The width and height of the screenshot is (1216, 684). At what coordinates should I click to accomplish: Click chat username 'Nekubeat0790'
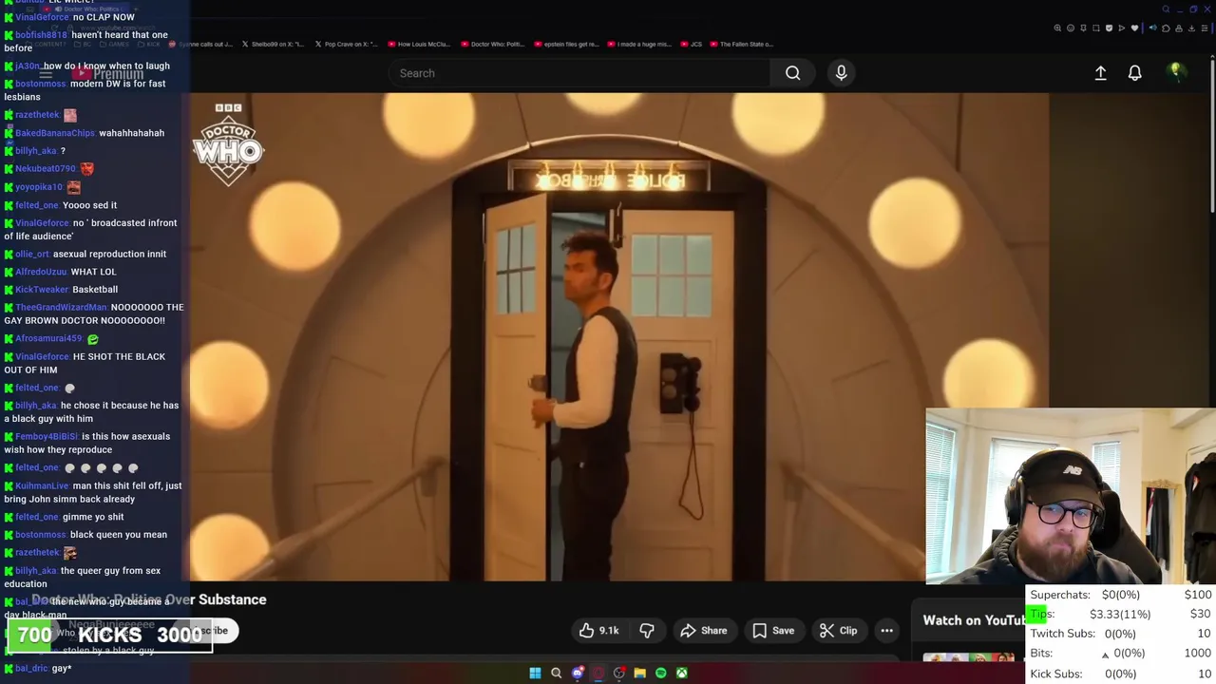[x=46, y=169]
